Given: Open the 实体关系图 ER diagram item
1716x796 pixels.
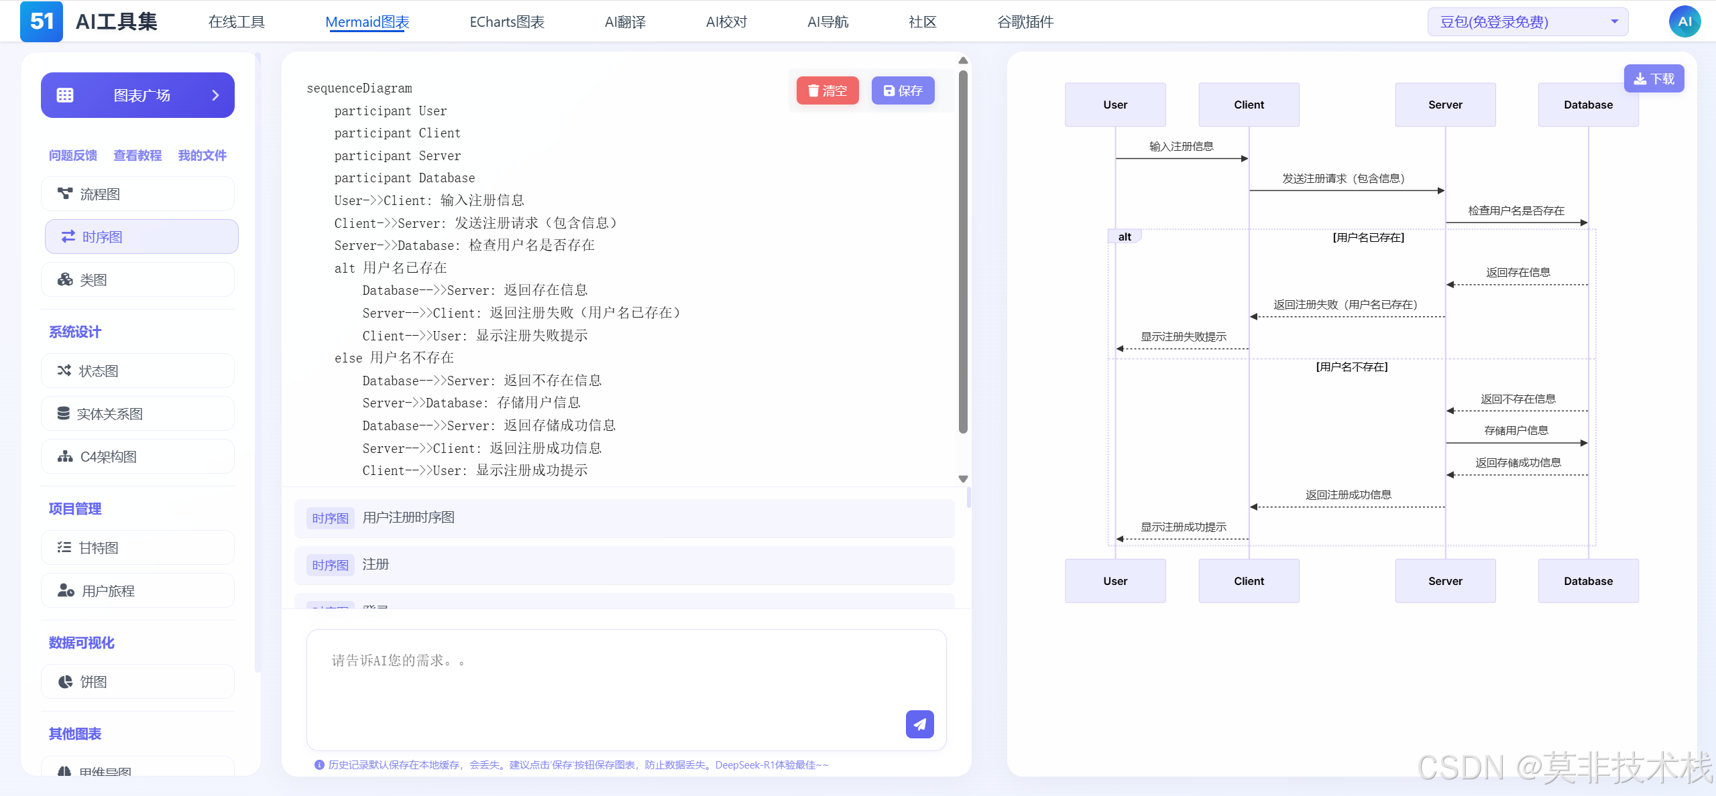Looking at the screenshot, I should 138,414.
